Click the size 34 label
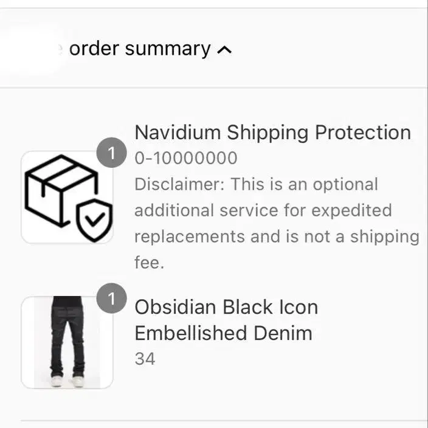 pos(145,359)
